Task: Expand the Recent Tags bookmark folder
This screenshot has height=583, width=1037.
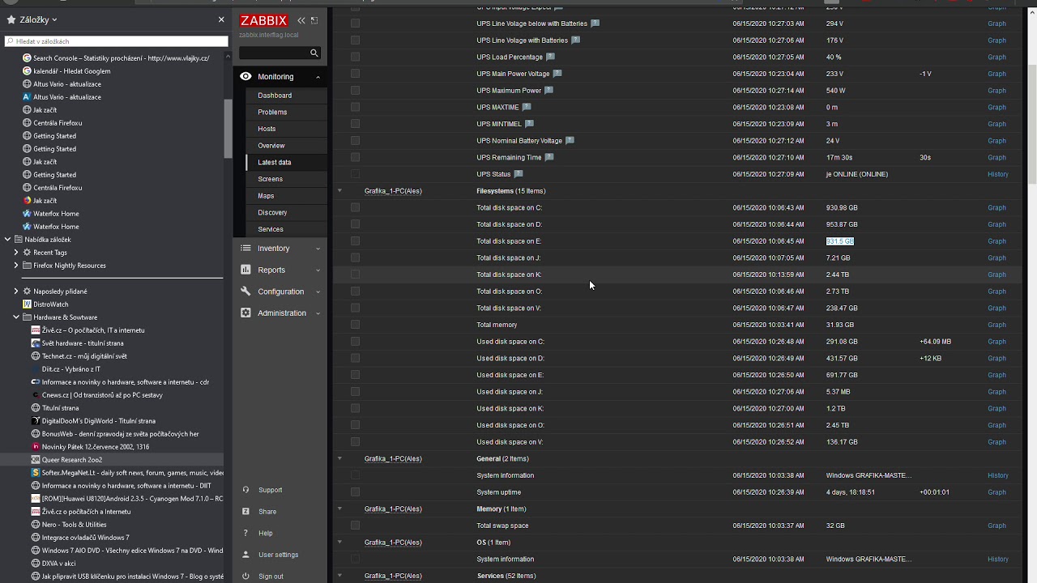Action: coord(16,253)
